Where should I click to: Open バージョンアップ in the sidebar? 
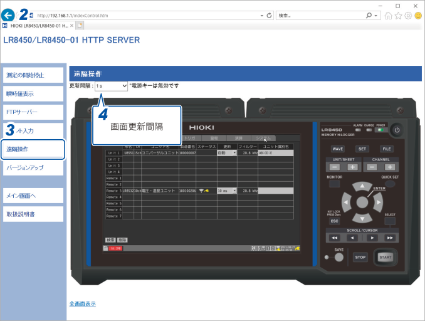tap(33, 167)
